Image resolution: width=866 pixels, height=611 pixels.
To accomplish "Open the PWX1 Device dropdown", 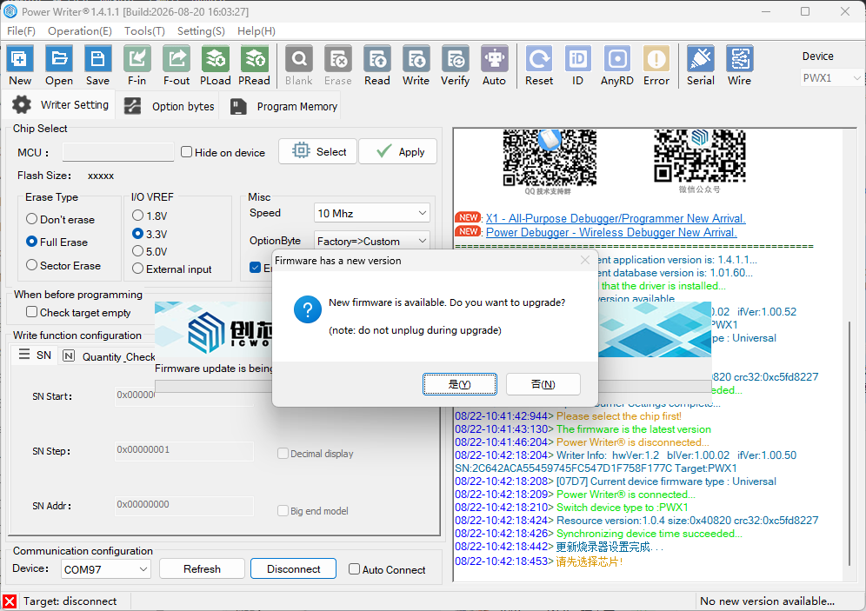I will click(x=831, y=78).
